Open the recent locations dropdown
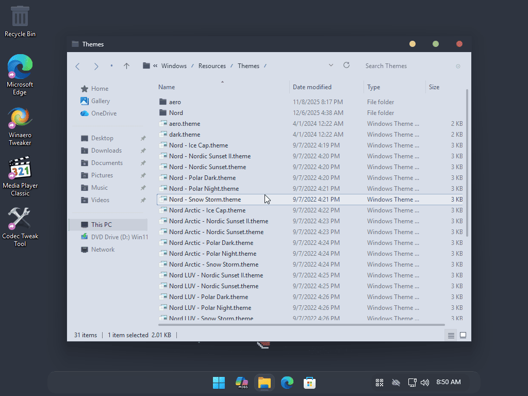Viewport: 528px width, 396px height. point(111,66)
